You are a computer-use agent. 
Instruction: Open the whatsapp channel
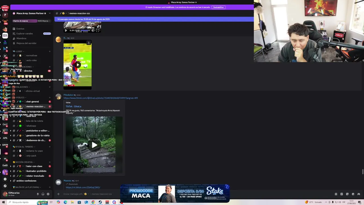(32, 126)
